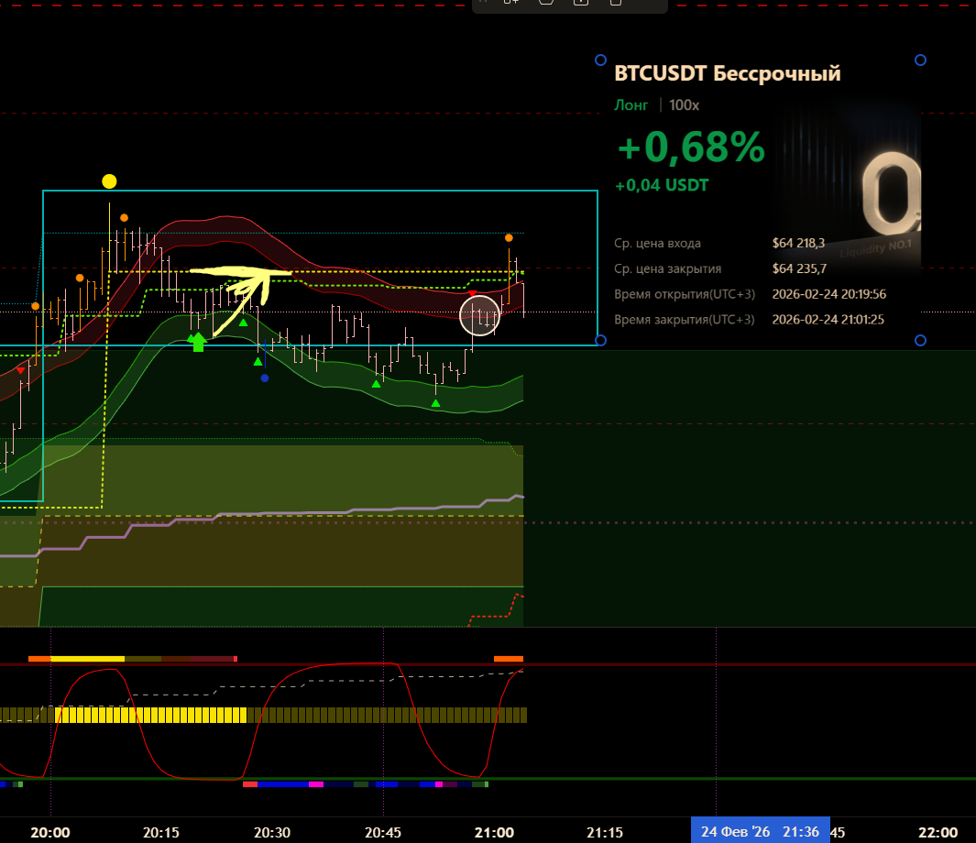
Task: Click the 21:00 label on the time axis
Action: pos(494,831)
